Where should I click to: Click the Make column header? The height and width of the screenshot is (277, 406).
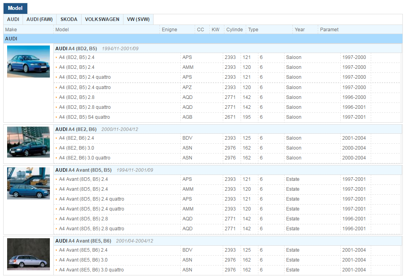click(11, 30)
